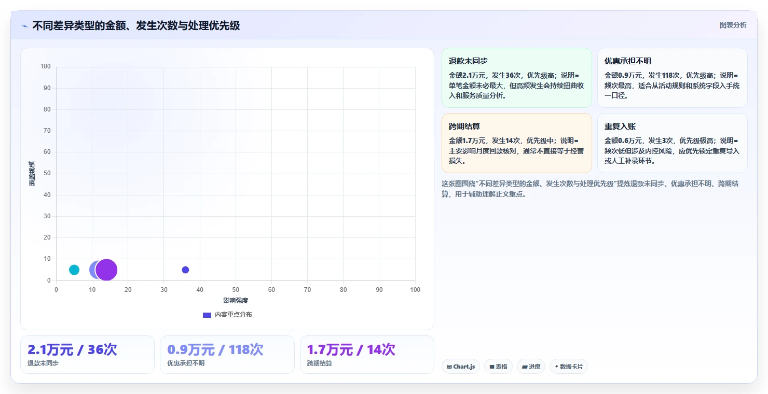768x394 pixels.
Task: Click the 优惠承担不明 label under 0.9万元
Action: 186,363
